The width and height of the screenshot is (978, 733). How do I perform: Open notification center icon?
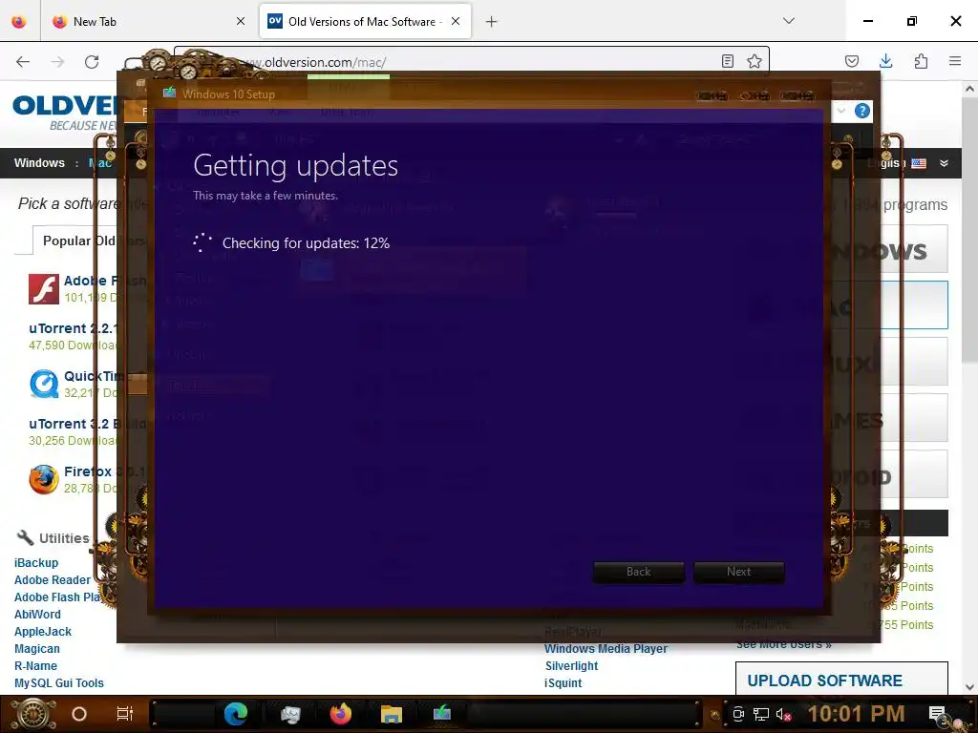coord(937,714)
